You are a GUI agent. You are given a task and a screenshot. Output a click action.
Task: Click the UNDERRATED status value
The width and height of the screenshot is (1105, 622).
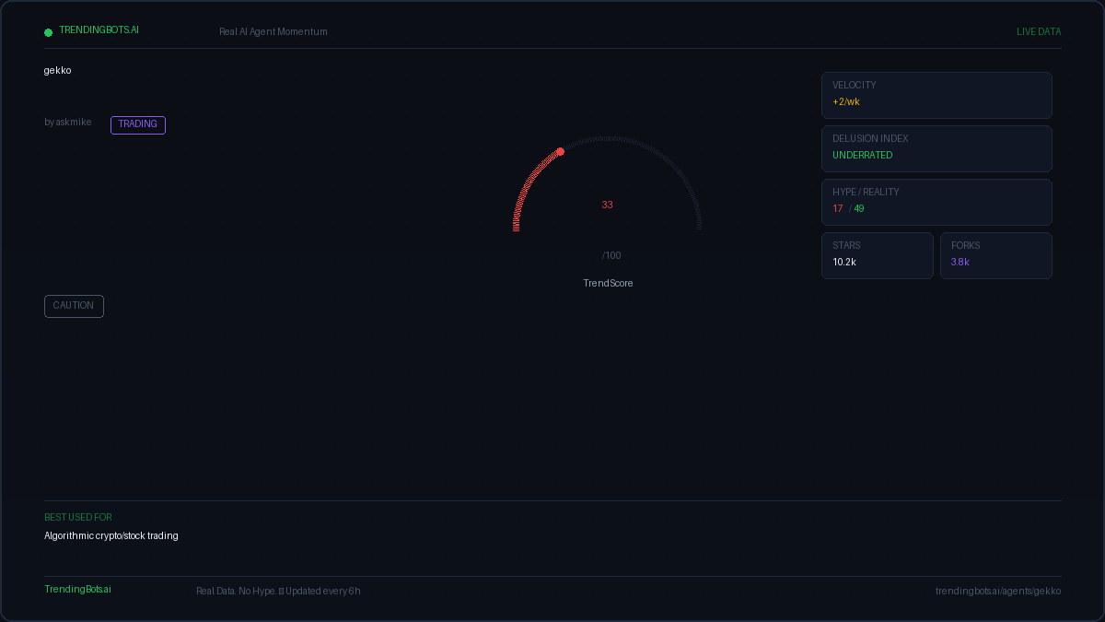(x=863, y=156)
